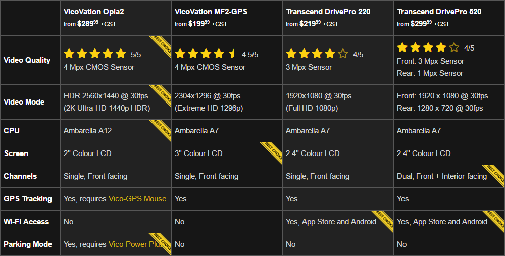This screenshot has height=256, width=505.
Task: Select the VicoVation Opia2 column heading
Action: [94, 11]
